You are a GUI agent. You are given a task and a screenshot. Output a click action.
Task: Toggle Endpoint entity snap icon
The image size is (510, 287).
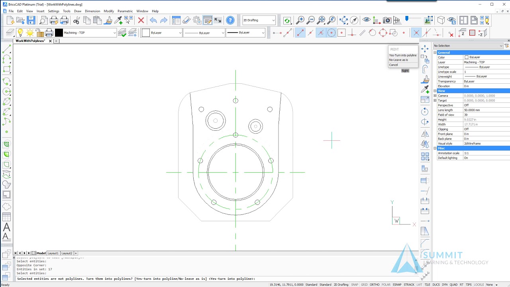(x=300, y=33)
